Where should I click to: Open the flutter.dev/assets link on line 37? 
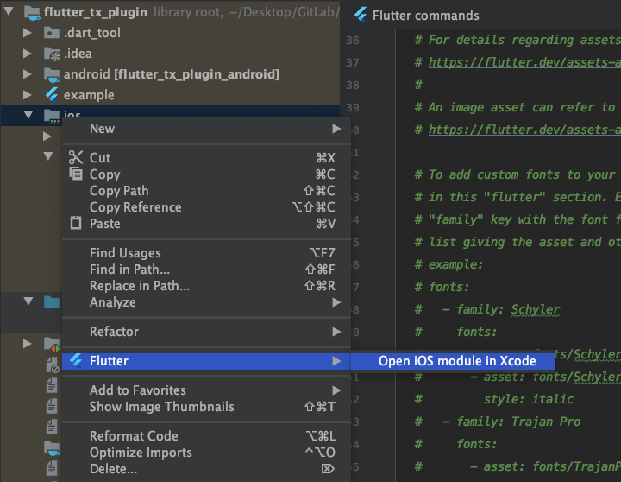point(524,62)
